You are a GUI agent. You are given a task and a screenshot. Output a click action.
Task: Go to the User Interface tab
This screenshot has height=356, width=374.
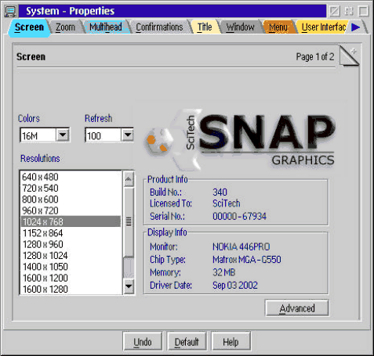(x=324, y=27)
